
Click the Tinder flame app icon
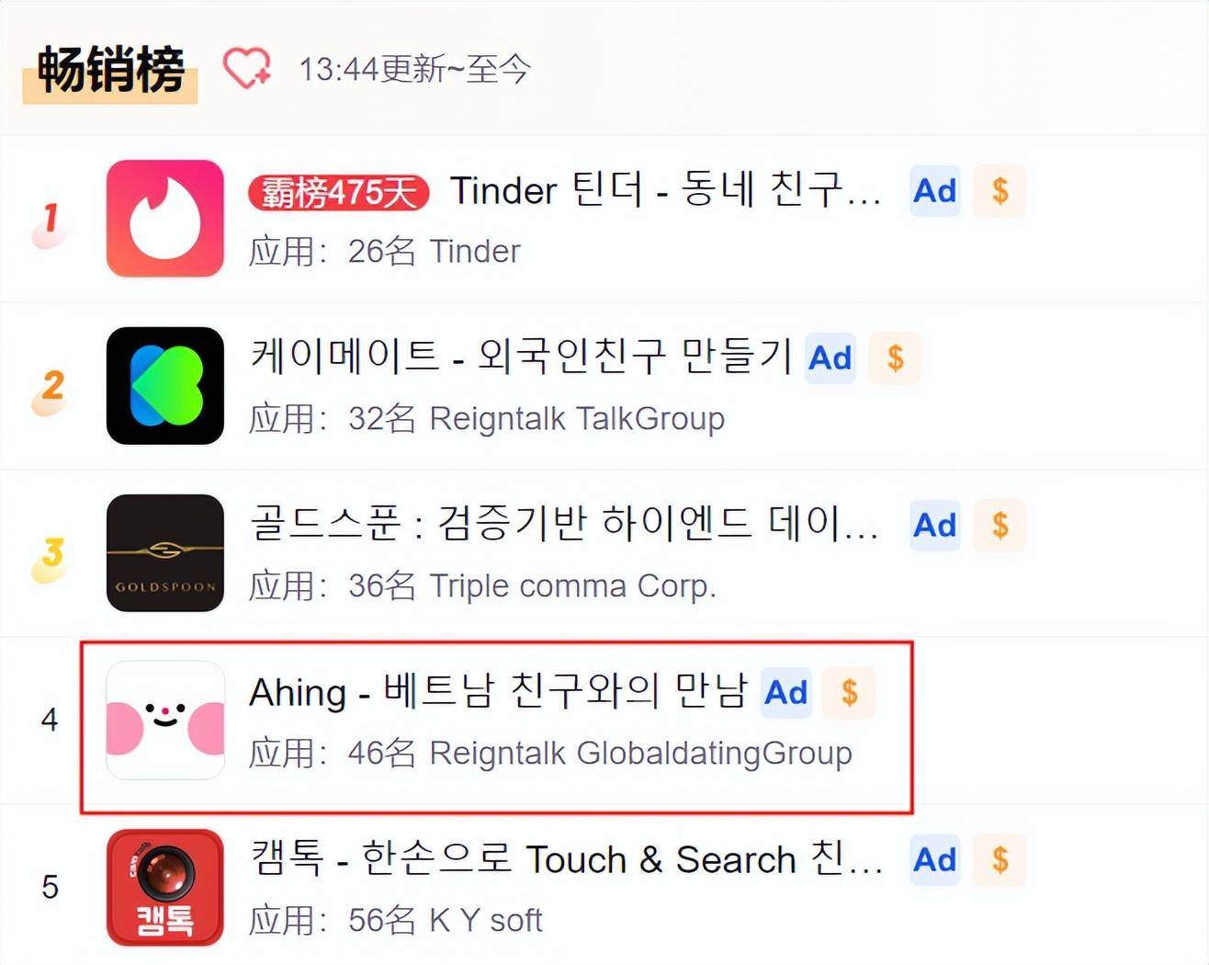(165, 219)
